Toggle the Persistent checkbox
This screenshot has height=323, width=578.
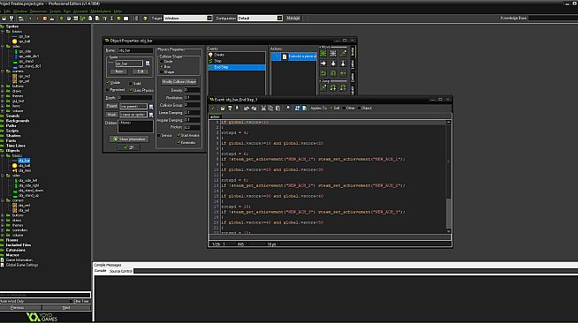pyautogui.click(x=108, y=90)
